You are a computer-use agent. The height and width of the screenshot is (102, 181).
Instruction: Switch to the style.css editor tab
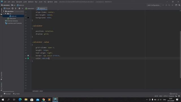point(42,8)
